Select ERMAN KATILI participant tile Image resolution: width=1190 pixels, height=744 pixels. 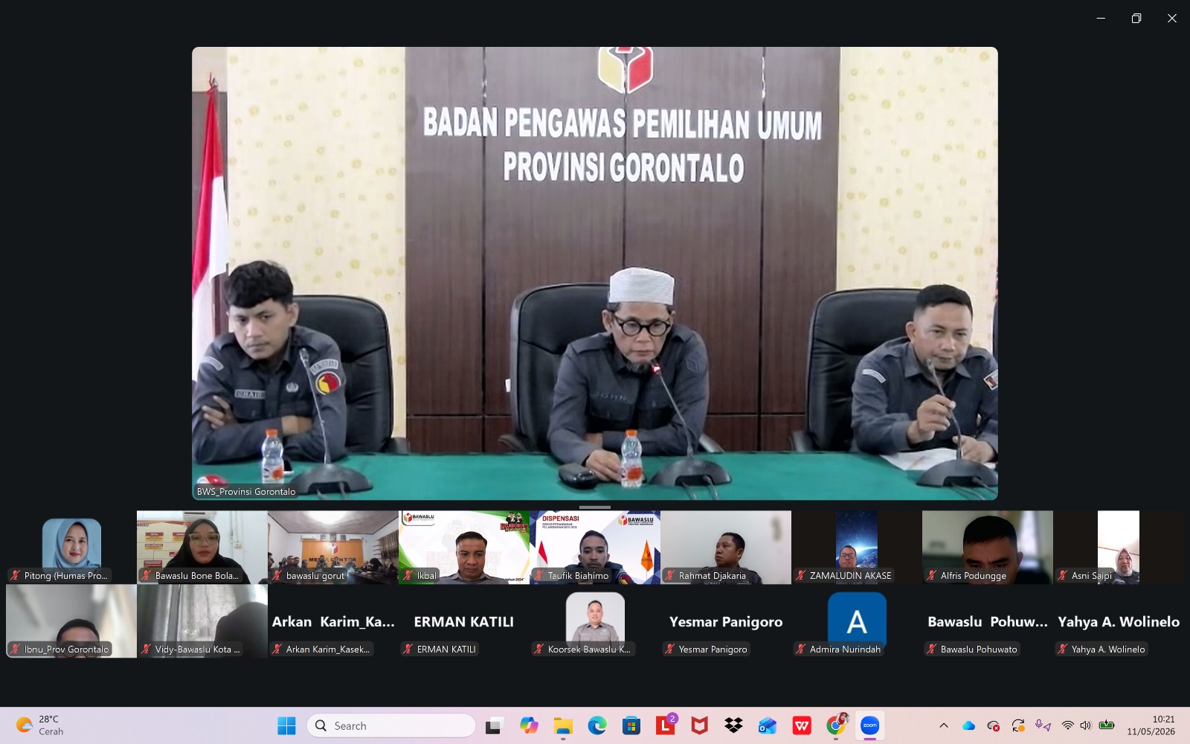coord(464,620)
